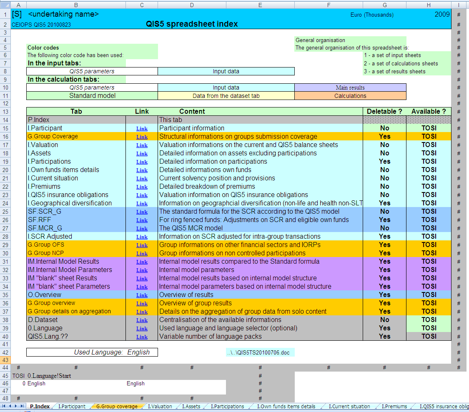Follow the Link for I.QIS5 insurance obligations

coord(142,195)
